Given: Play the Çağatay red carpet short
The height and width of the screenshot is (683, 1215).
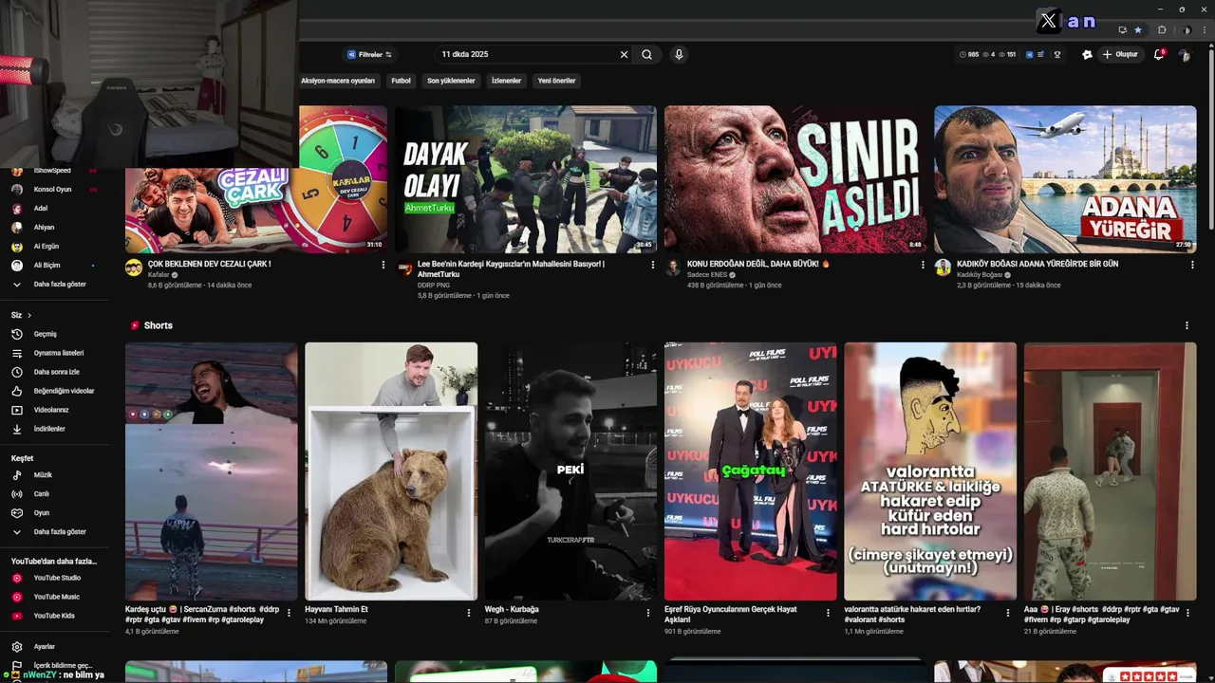Looking at the screenshot, I should click(751, 471).
